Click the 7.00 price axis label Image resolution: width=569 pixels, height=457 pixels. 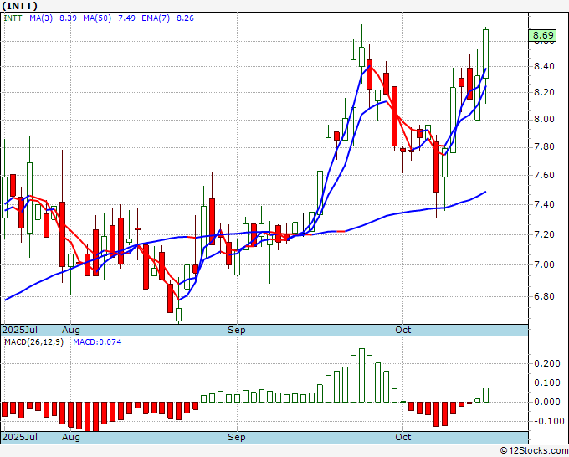(x=544, y=264)
